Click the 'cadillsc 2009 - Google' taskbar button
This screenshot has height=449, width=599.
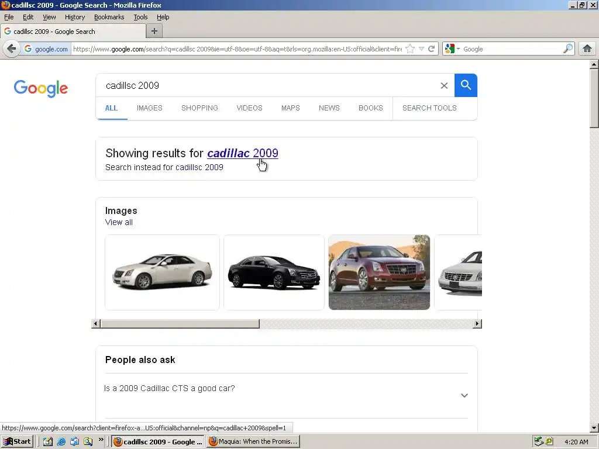point(158,442)
